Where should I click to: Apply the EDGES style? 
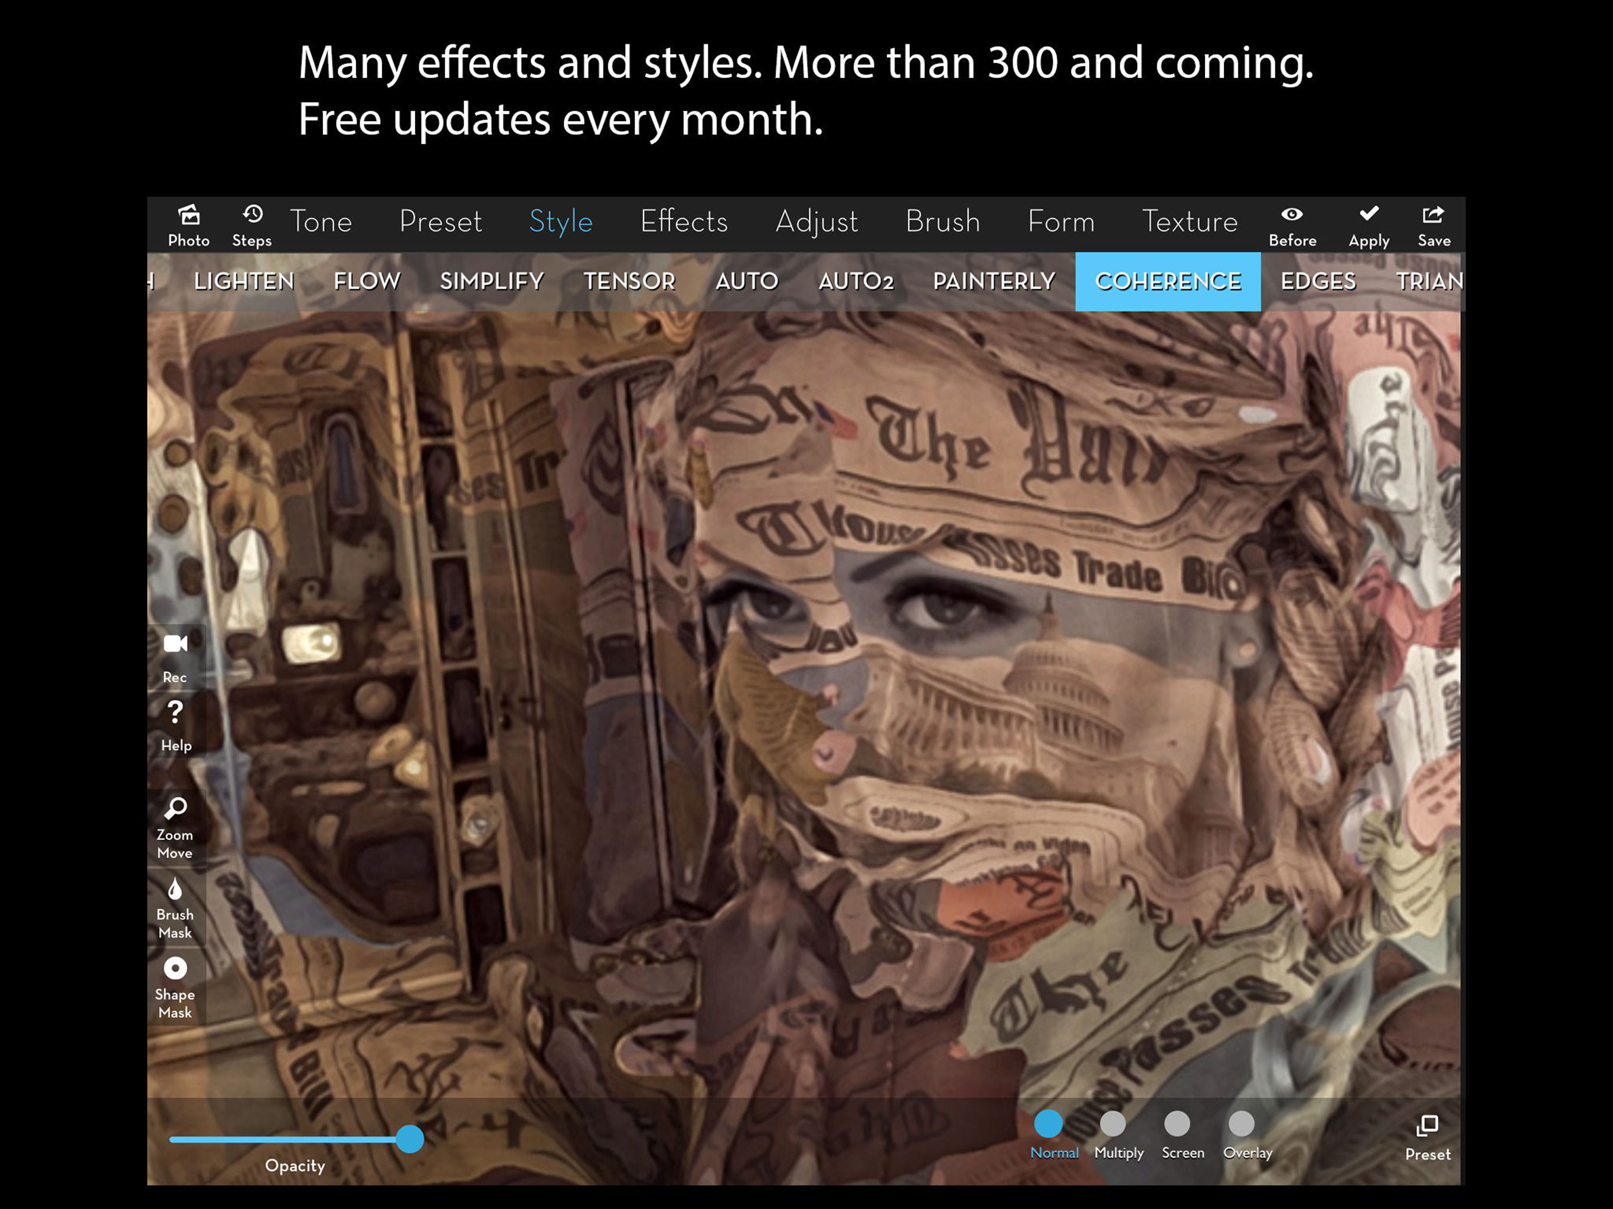pyautogui.click(x=1318, y=282)
